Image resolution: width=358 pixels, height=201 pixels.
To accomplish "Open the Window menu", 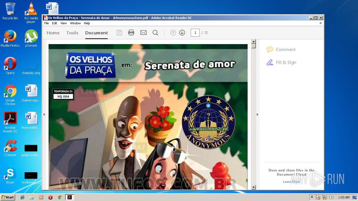I will pyautogui.click(x=75, y=23).
